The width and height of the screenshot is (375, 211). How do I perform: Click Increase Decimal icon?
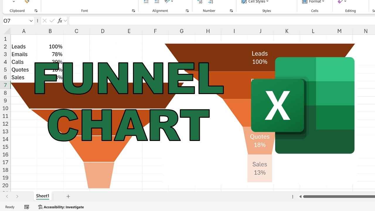(200, 1)
